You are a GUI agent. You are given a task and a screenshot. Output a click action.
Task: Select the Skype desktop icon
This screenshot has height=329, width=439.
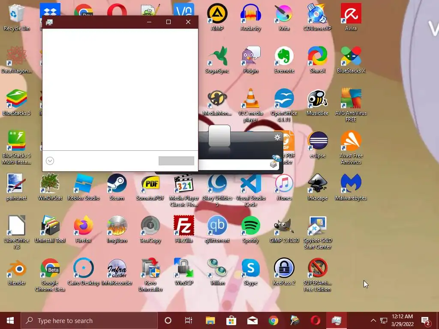click(250, 272)
